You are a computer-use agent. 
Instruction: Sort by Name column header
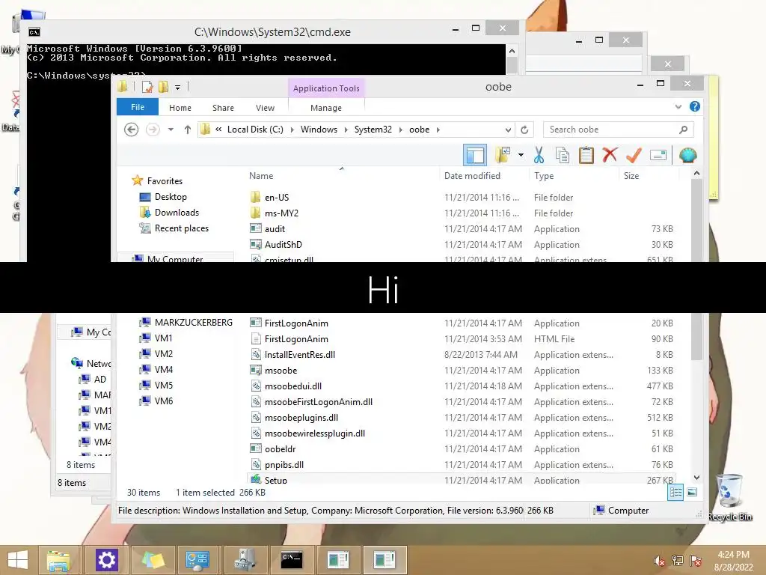click(x=261, y=175)
